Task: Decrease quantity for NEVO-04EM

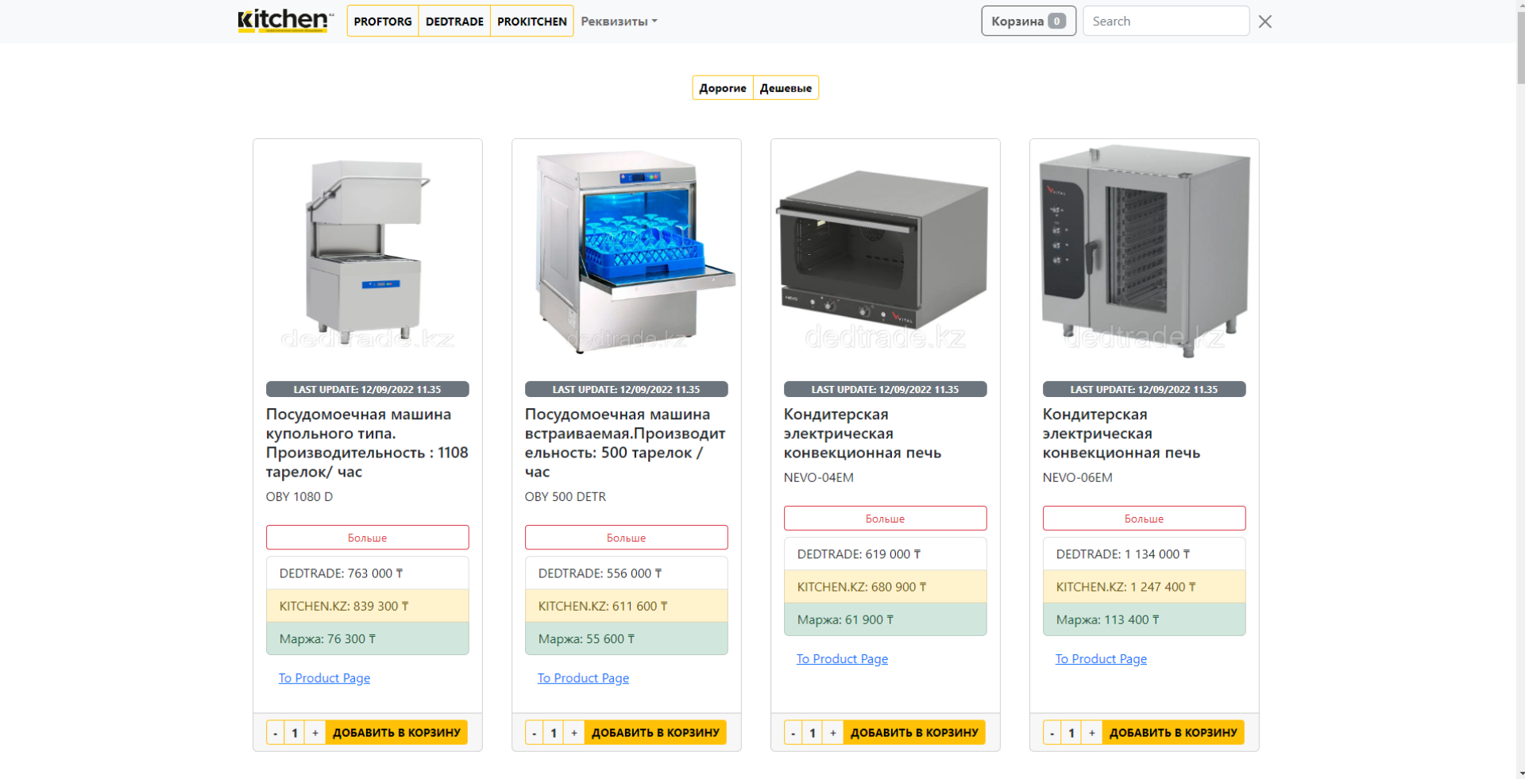Action: click(x=793, y=733)
